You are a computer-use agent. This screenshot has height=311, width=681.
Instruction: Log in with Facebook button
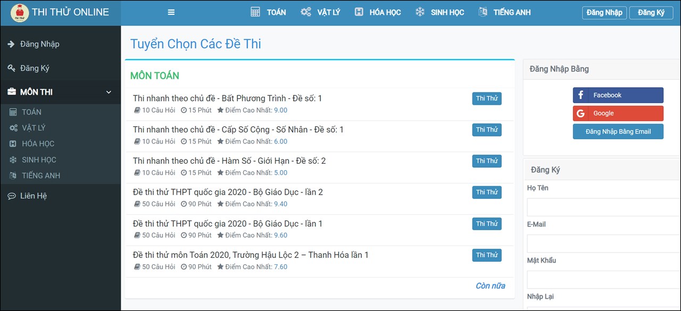[x=618, y=95]
